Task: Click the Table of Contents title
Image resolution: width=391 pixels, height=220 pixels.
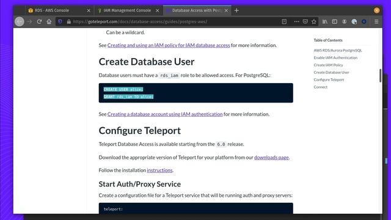Action: [328, 40]
